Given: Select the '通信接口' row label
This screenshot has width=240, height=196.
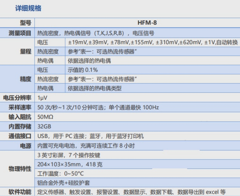Looking at the screenshot, I should 20,136.
